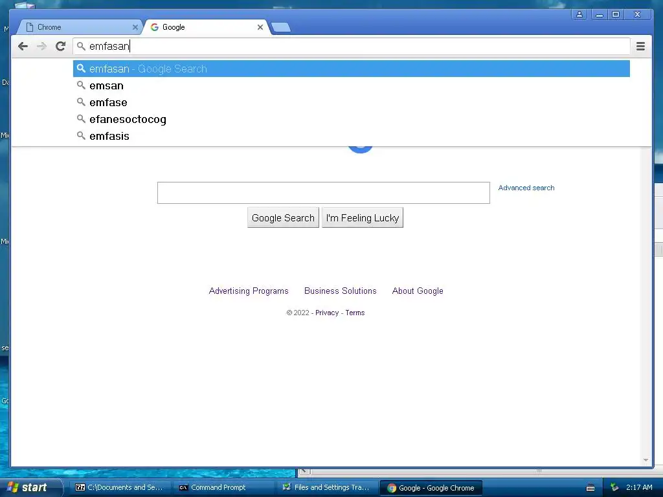Pick the 'efanesoctocog' suggestion
This screenshot has width=663, height=497.
click(352, 119)
